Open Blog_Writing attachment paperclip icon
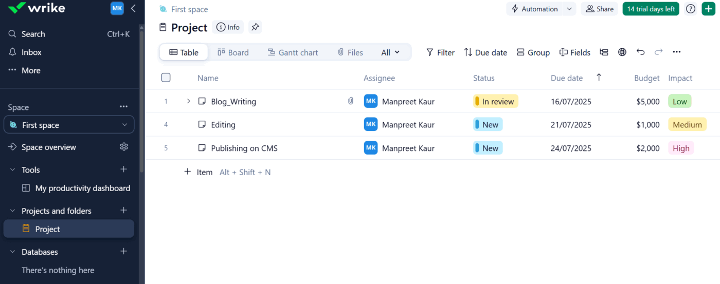Screen dimensions: 720x284 coord(351,101)
